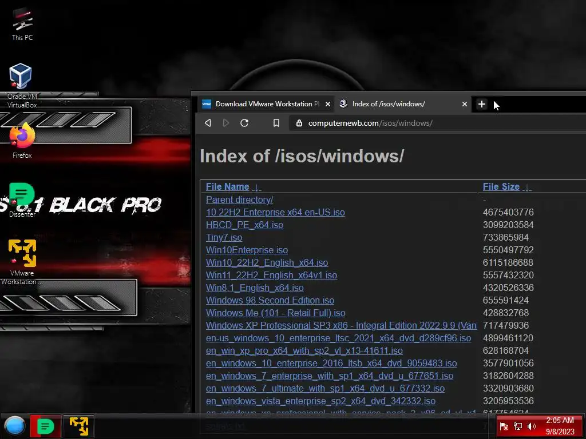The width and height of the screenshot is (586, 439).
Task: Download Windows Me (101 - Retail Full).iso
Action: click(275, 313)
